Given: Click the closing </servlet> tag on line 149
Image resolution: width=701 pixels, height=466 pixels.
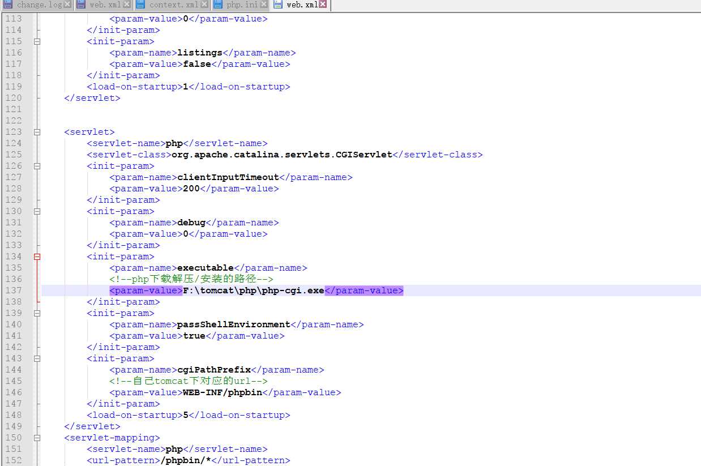Looking at the screenshot, I should click(92, 426).
